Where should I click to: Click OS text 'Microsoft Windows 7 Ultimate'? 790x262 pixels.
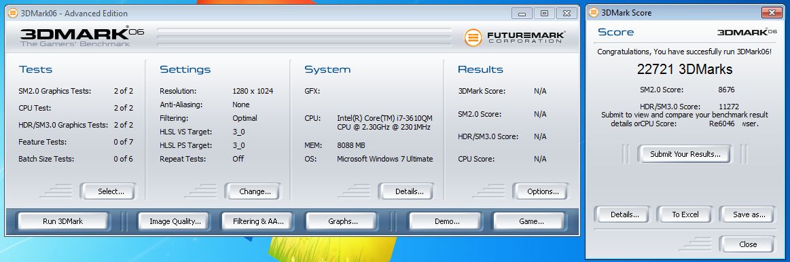(x=385, y=159)
